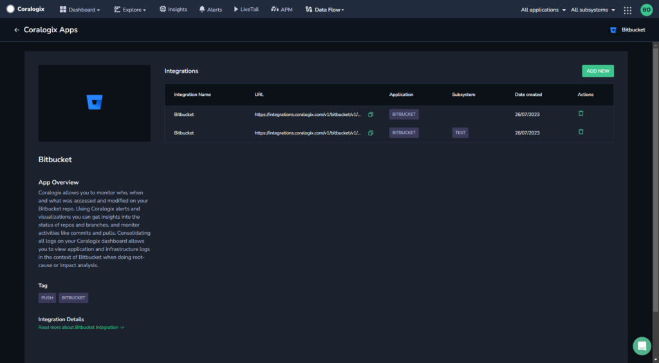
Task: Click the TEST row's Bitbucket integration name
Action: click(x=184, y=133)
